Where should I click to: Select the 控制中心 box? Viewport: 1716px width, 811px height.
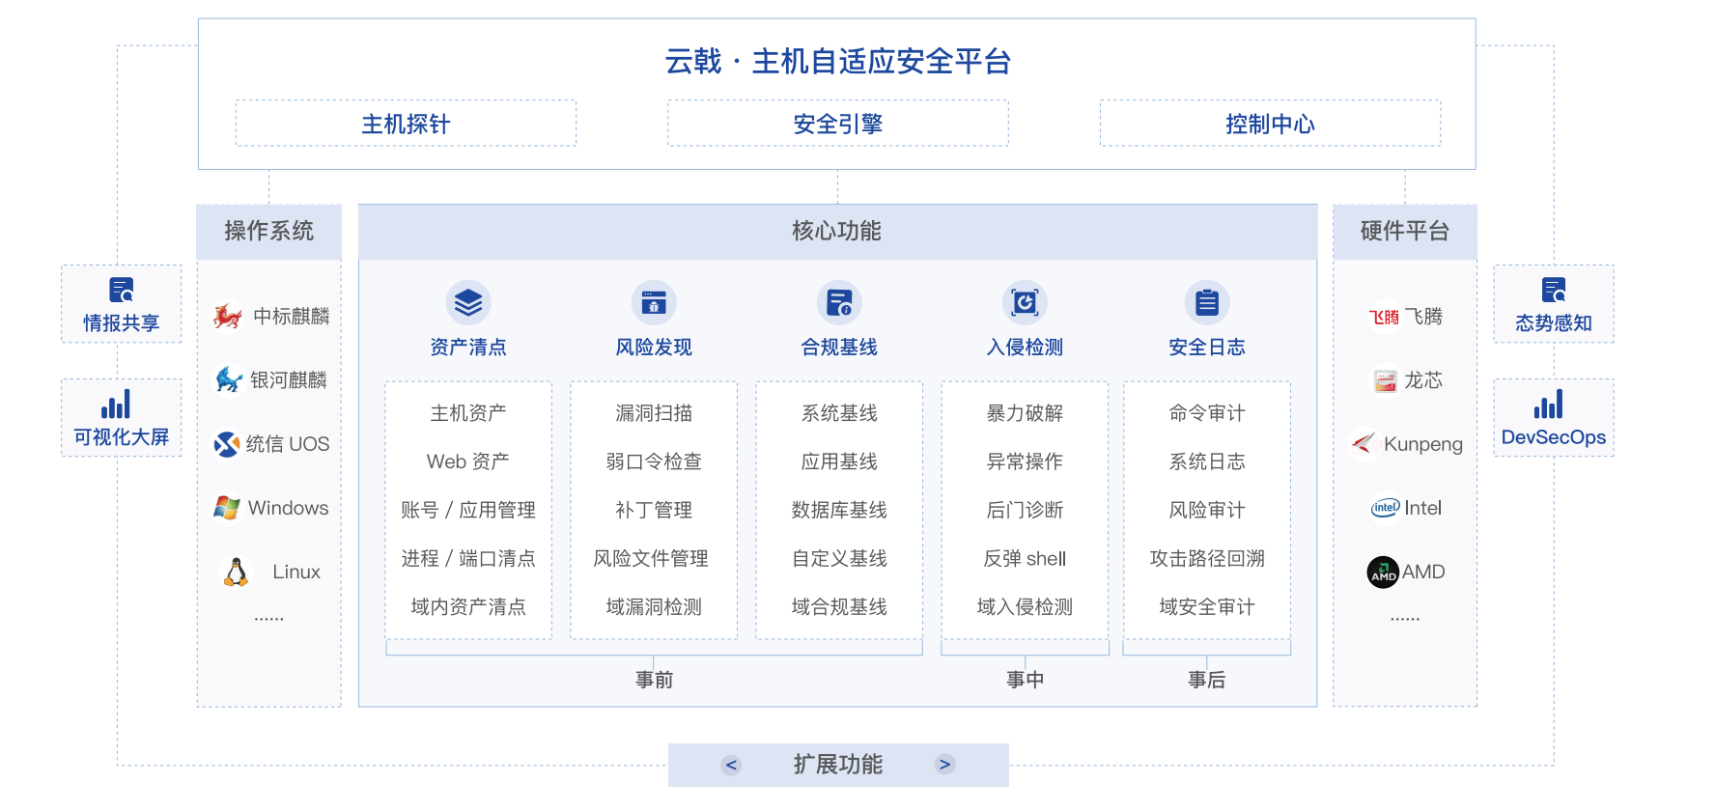(x=1270, y=124)
